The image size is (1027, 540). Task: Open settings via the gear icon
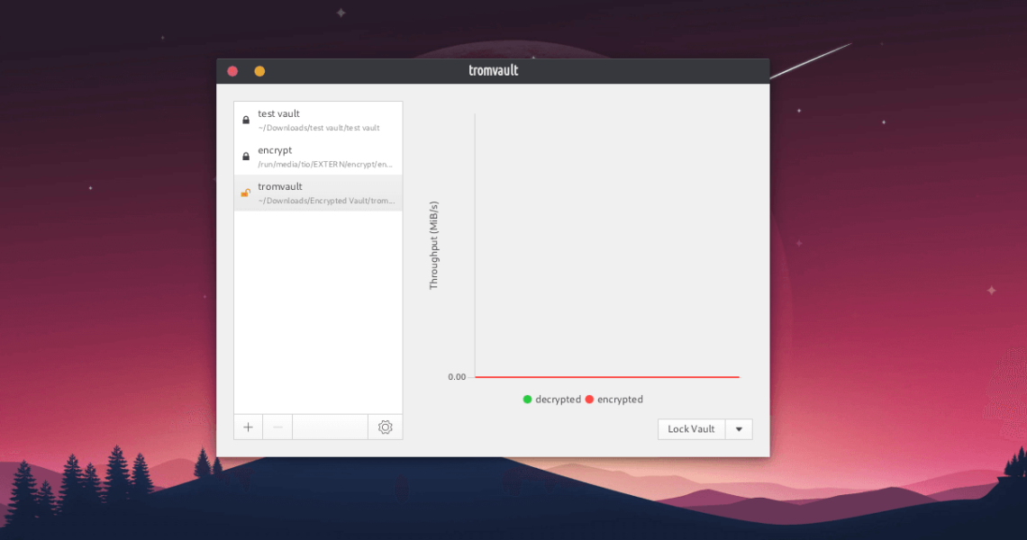tap(386, 427)
